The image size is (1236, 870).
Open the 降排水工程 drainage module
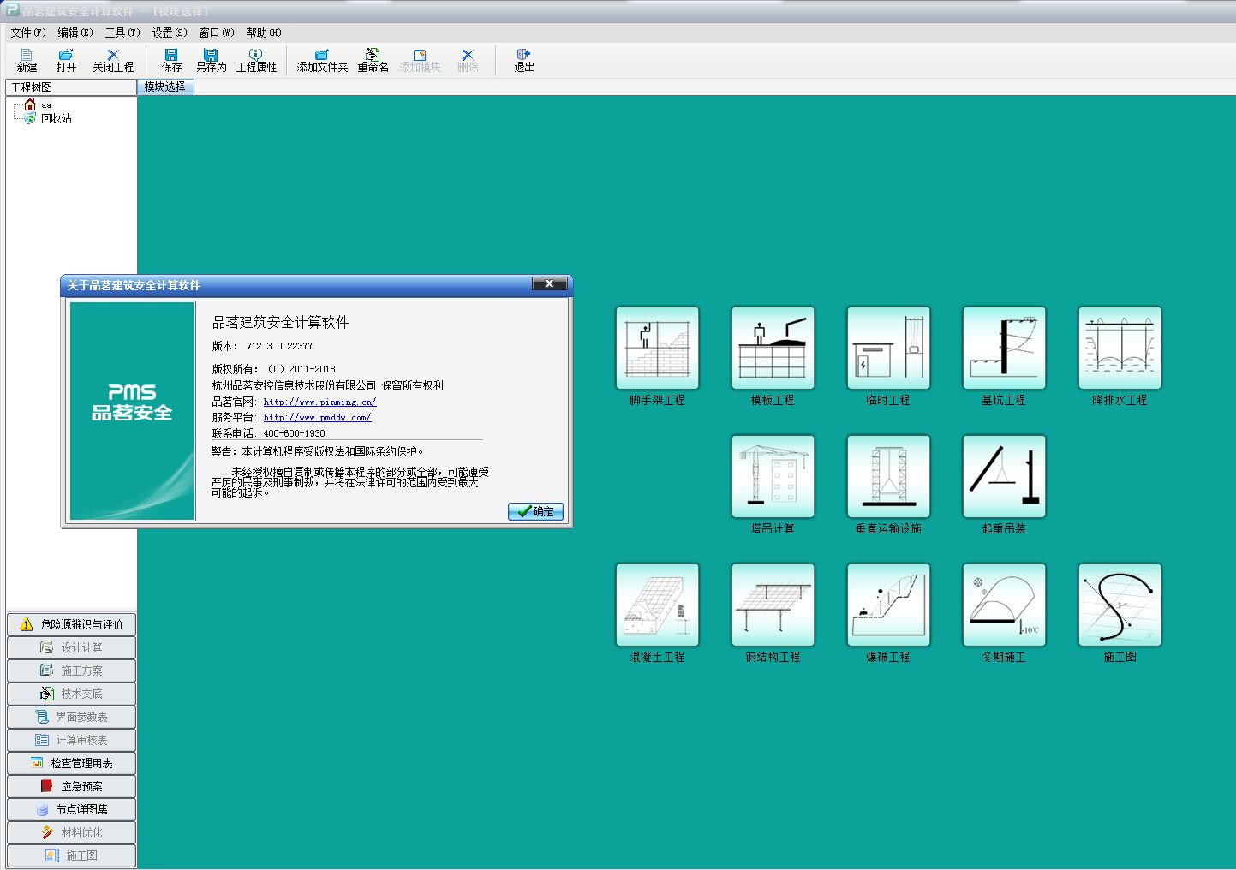[1120, 349]
